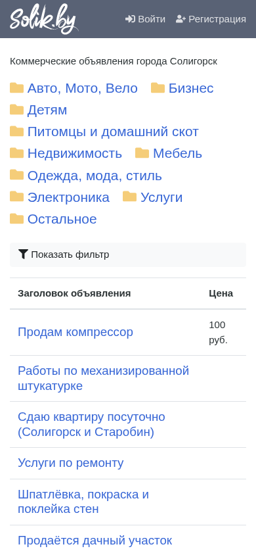
Task: Open the Одежда, мода, стиль category
Action: [x=95, y=176]
